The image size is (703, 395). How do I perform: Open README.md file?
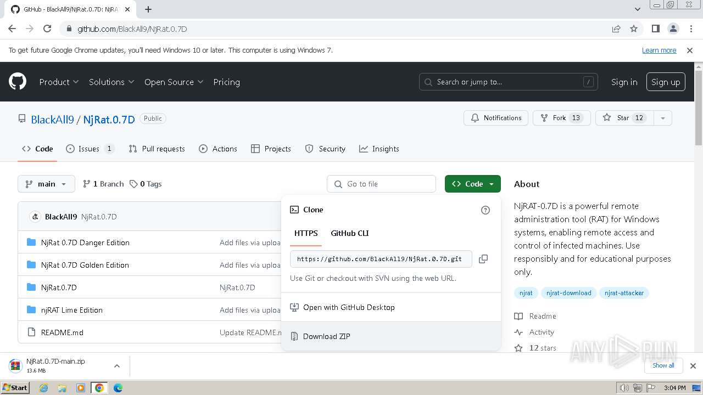62,332
